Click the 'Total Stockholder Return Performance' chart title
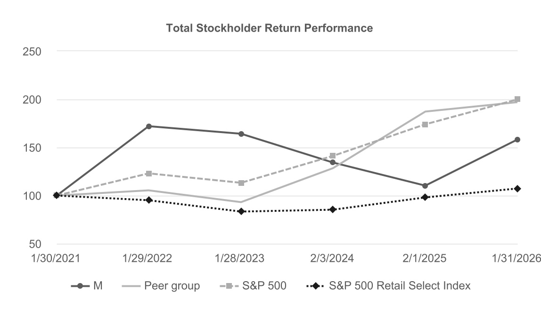The image size is (541, 317). pos(270,28)
